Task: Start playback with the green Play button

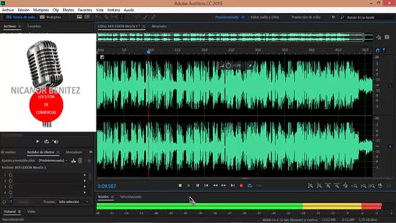Action: pos(189,185)
